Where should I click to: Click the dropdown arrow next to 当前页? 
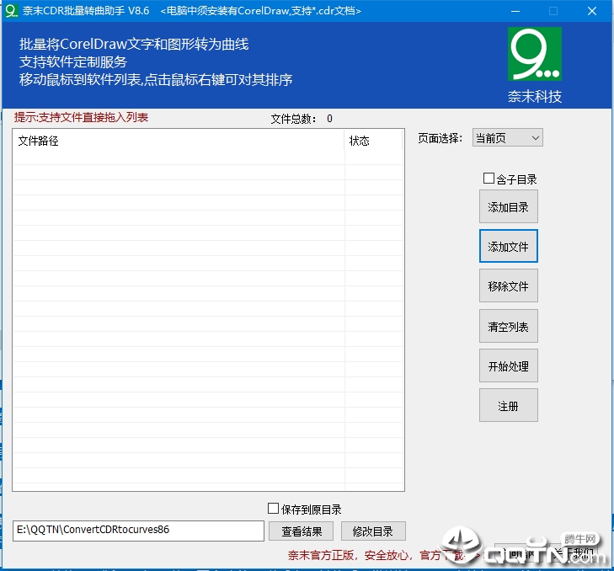click(x=536, y=138)
